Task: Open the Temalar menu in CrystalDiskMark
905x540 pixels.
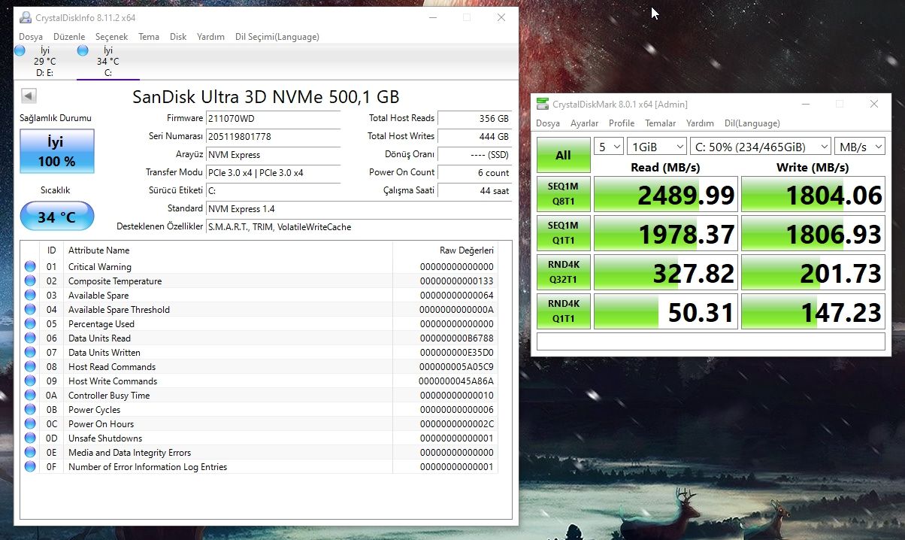Action: pyautogui.click(x=661, y=123)
